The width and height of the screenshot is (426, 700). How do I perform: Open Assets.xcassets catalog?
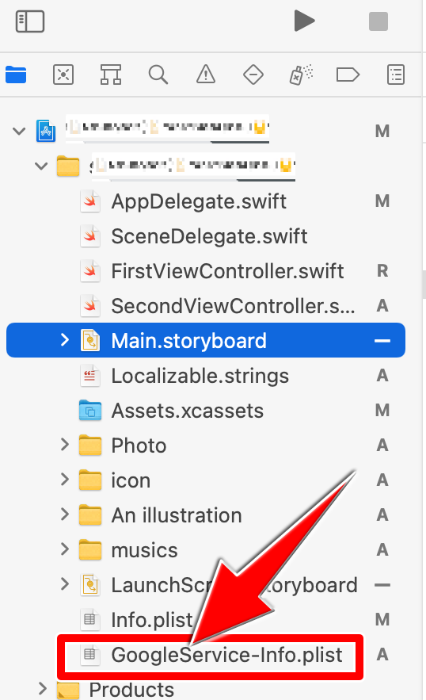188,411
